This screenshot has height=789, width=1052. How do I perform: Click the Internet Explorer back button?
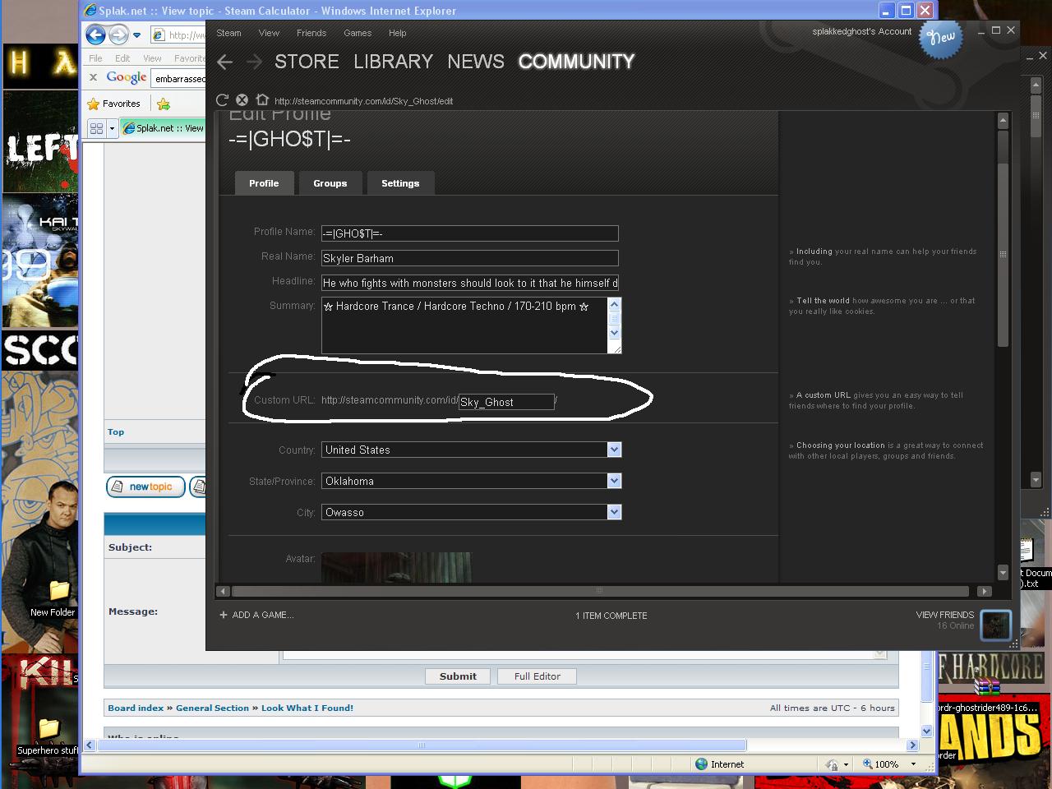coord(96,35)
